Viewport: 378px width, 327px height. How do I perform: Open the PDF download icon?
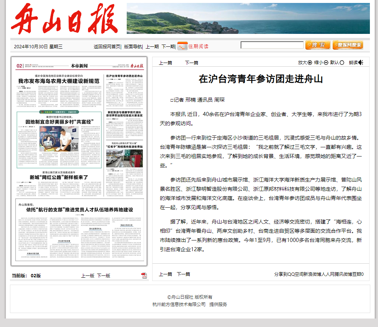pos(144,275)
